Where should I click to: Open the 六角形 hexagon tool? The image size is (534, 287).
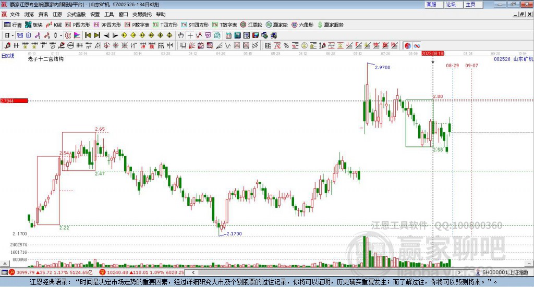pyautogui.click(x=302, y=25)
